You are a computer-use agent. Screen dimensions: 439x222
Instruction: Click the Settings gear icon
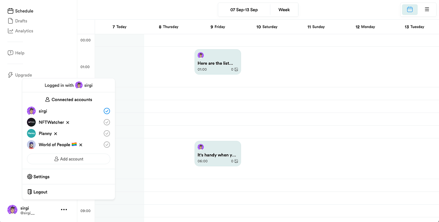point(30,176)
